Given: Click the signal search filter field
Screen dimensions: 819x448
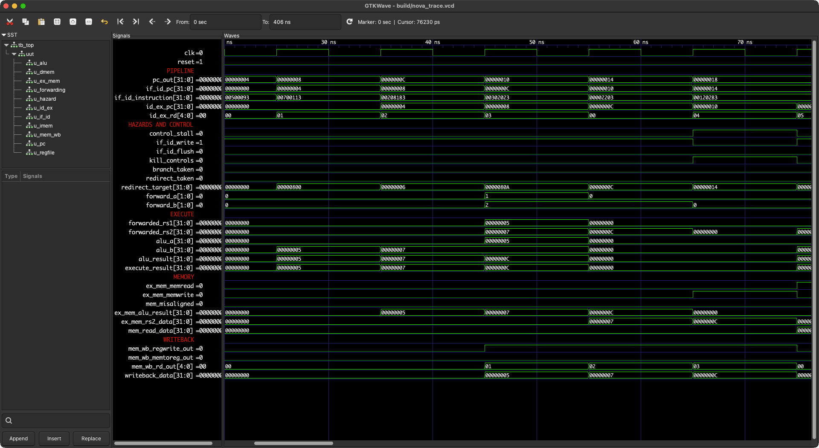Looking at the screenshot, I should pyautogui.click(x=56, y=421).
